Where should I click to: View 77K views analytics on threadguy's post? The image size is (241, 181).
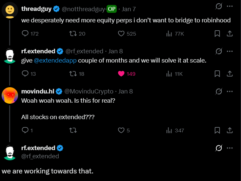[x=175, y=34]
